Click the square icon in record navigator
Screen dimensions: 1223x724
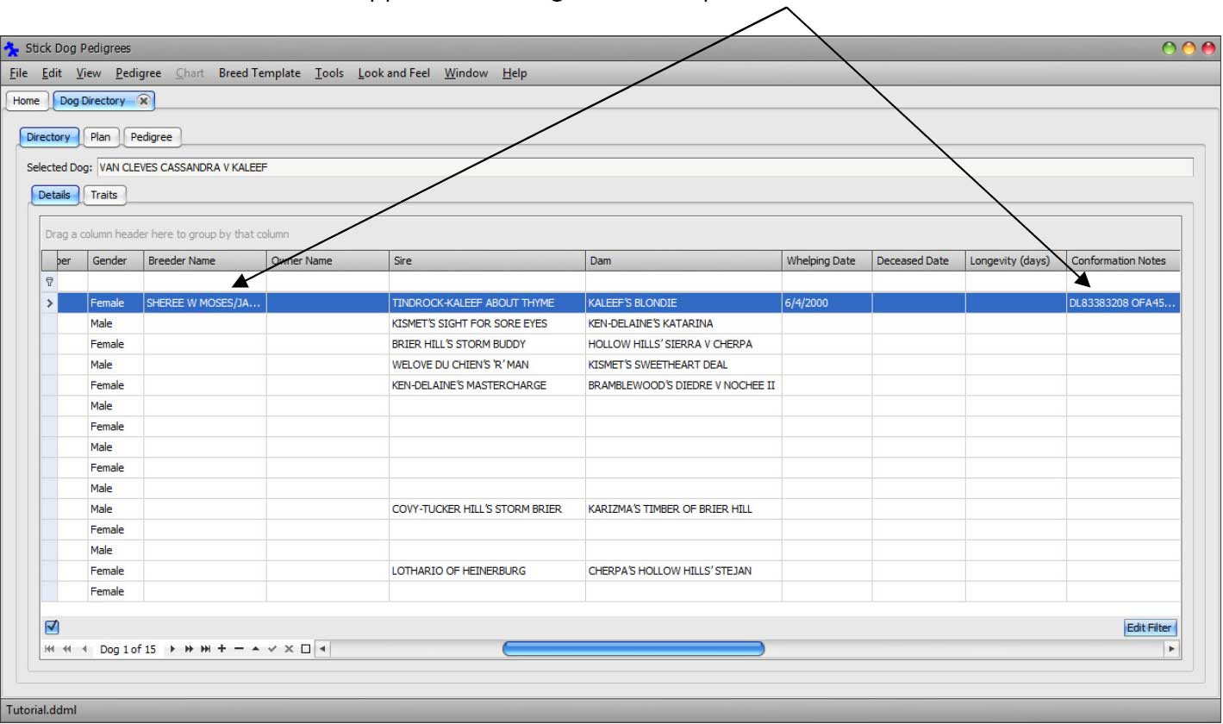(x=305, y=649)
